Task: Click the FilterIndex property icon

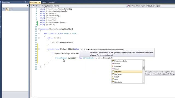Action: pos(113,82)
